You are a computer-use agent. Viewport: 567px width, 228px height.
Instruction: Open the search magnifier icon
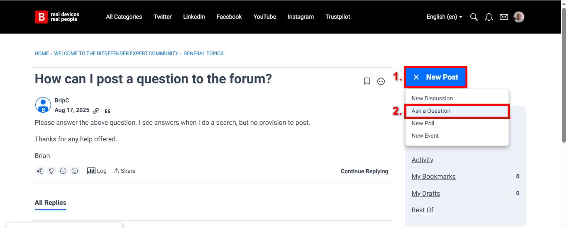point(474,17)
